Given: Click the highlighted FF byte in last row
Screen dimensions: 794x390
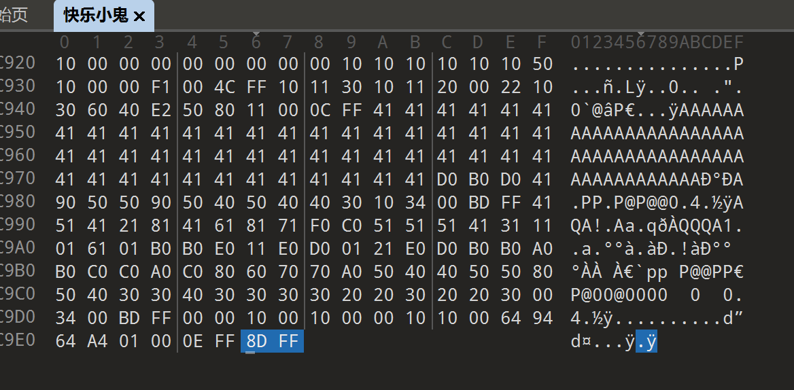Looking at the screenshot, I should click(x=288, y=341).
